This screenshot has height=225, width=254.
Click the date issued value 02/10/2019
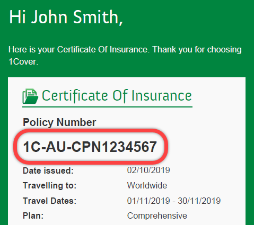pos(148,170)
